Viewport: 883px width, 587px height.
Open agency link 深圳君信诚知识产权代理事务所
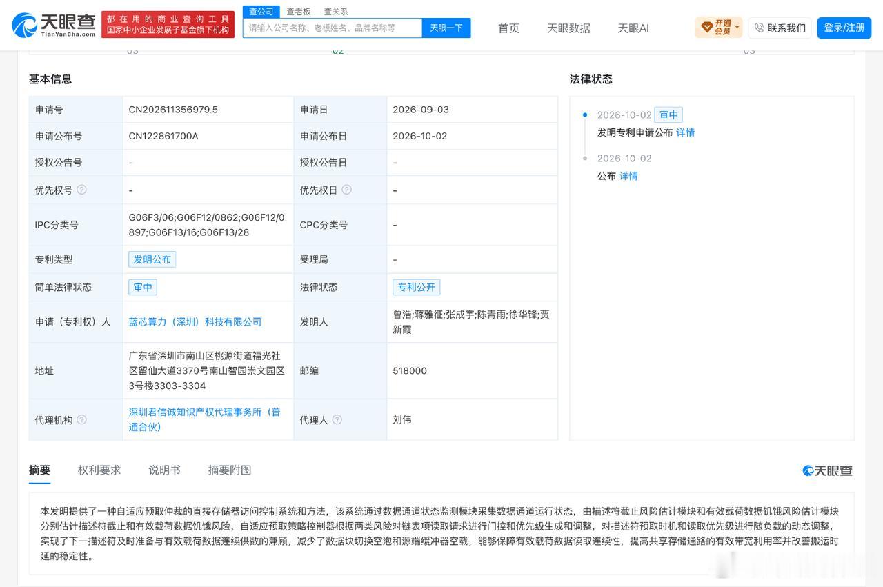(x=205, y=419)
